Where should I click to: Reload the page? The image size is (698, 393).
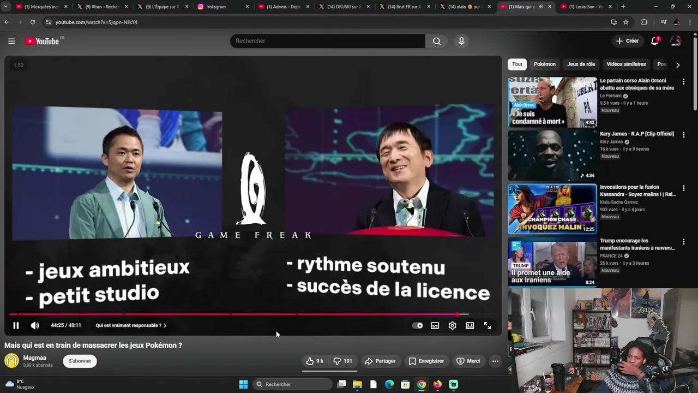coord(33,22)
